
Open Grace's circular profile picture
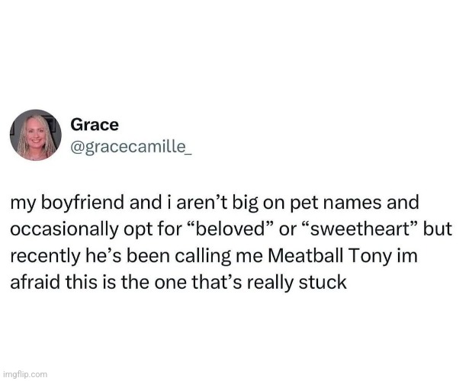pos(36,135)
